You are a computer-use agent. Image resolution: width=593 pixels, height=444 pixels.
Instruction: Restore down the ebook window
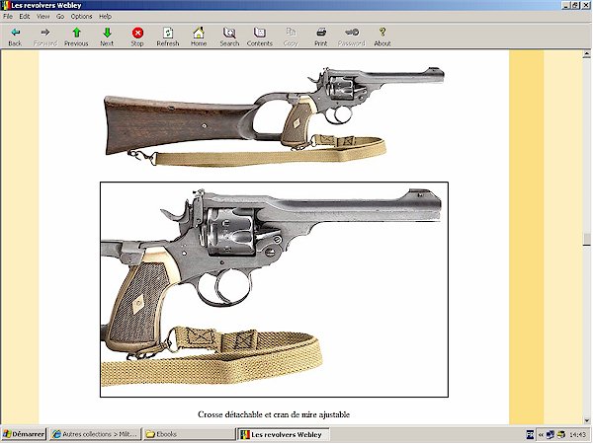575,5
